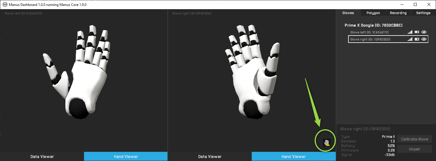Screen dimensions: 436x161
Task: Select the Prime X Dongle entry
Action: tap(373, 25)
